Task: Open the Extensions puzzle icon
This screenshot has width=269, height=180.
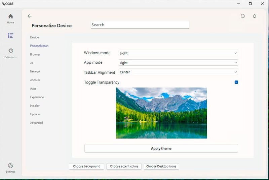Action: coord(10,51)
